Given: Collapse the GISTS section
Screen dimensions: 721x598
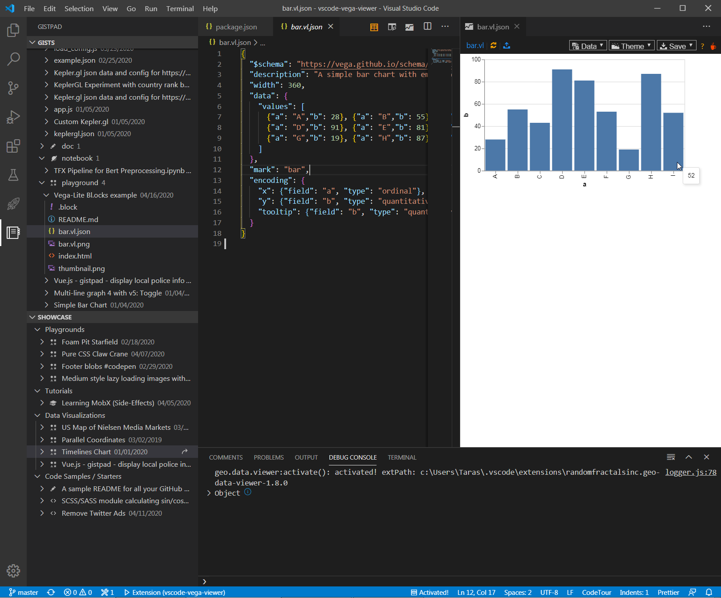Looking at the screenshot, I should tap(113, 43).
